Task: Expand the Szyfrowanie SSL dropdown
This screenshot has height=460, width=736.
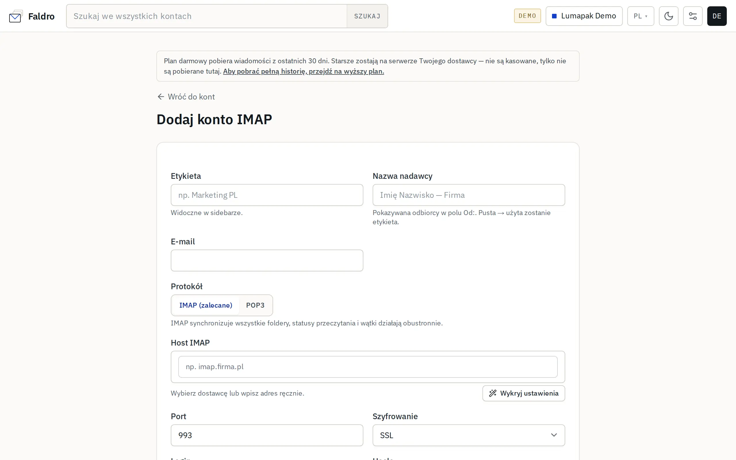Action: 469,435
